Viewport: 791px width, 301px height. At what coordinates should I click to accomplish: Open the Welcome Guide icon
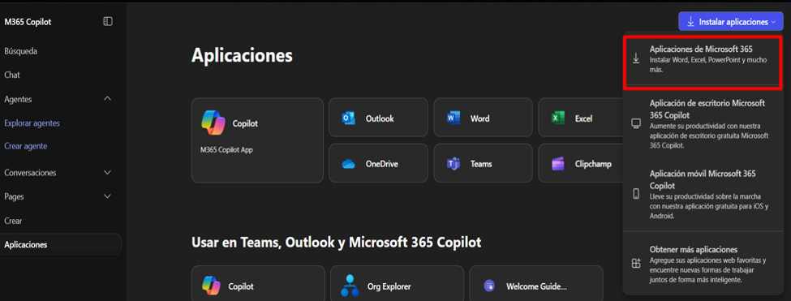489,286
